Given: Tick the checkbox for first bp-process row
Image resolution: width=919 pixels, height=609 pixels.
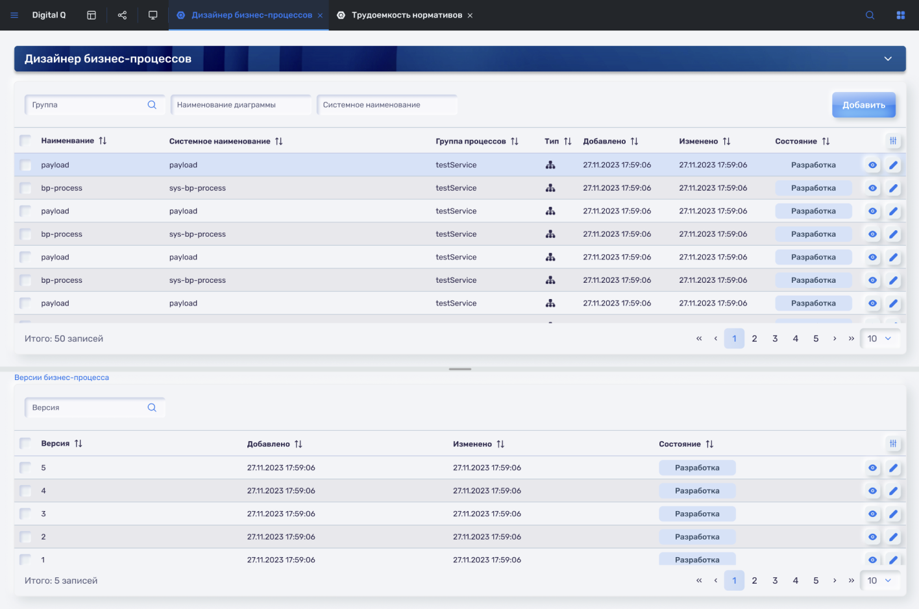Looking at the screenshot, I should pyautogui.click(x=25, y=188).
